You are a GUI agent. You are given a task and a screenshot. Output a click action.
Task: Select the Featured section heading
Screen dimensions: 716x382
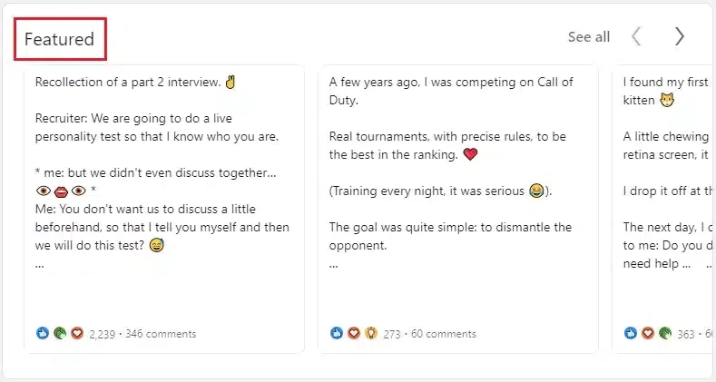point(59,39)
